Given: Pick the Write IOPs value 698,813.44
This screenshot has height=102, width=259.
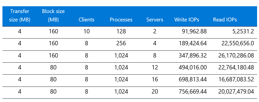Looking at the screenshot, I should click(x=193, y=79).
